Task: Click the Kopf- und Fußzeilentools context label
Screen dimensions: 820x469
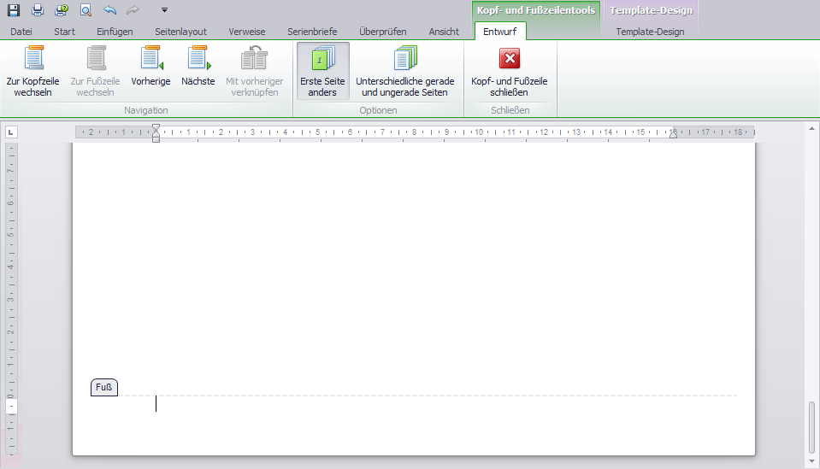Action: pos(536,10)
